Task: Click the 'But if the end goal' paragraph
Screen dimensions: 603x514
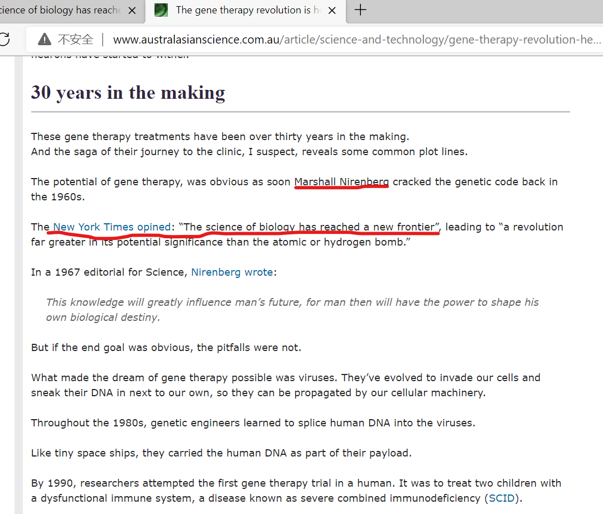Action: click(x=166, y=348)
